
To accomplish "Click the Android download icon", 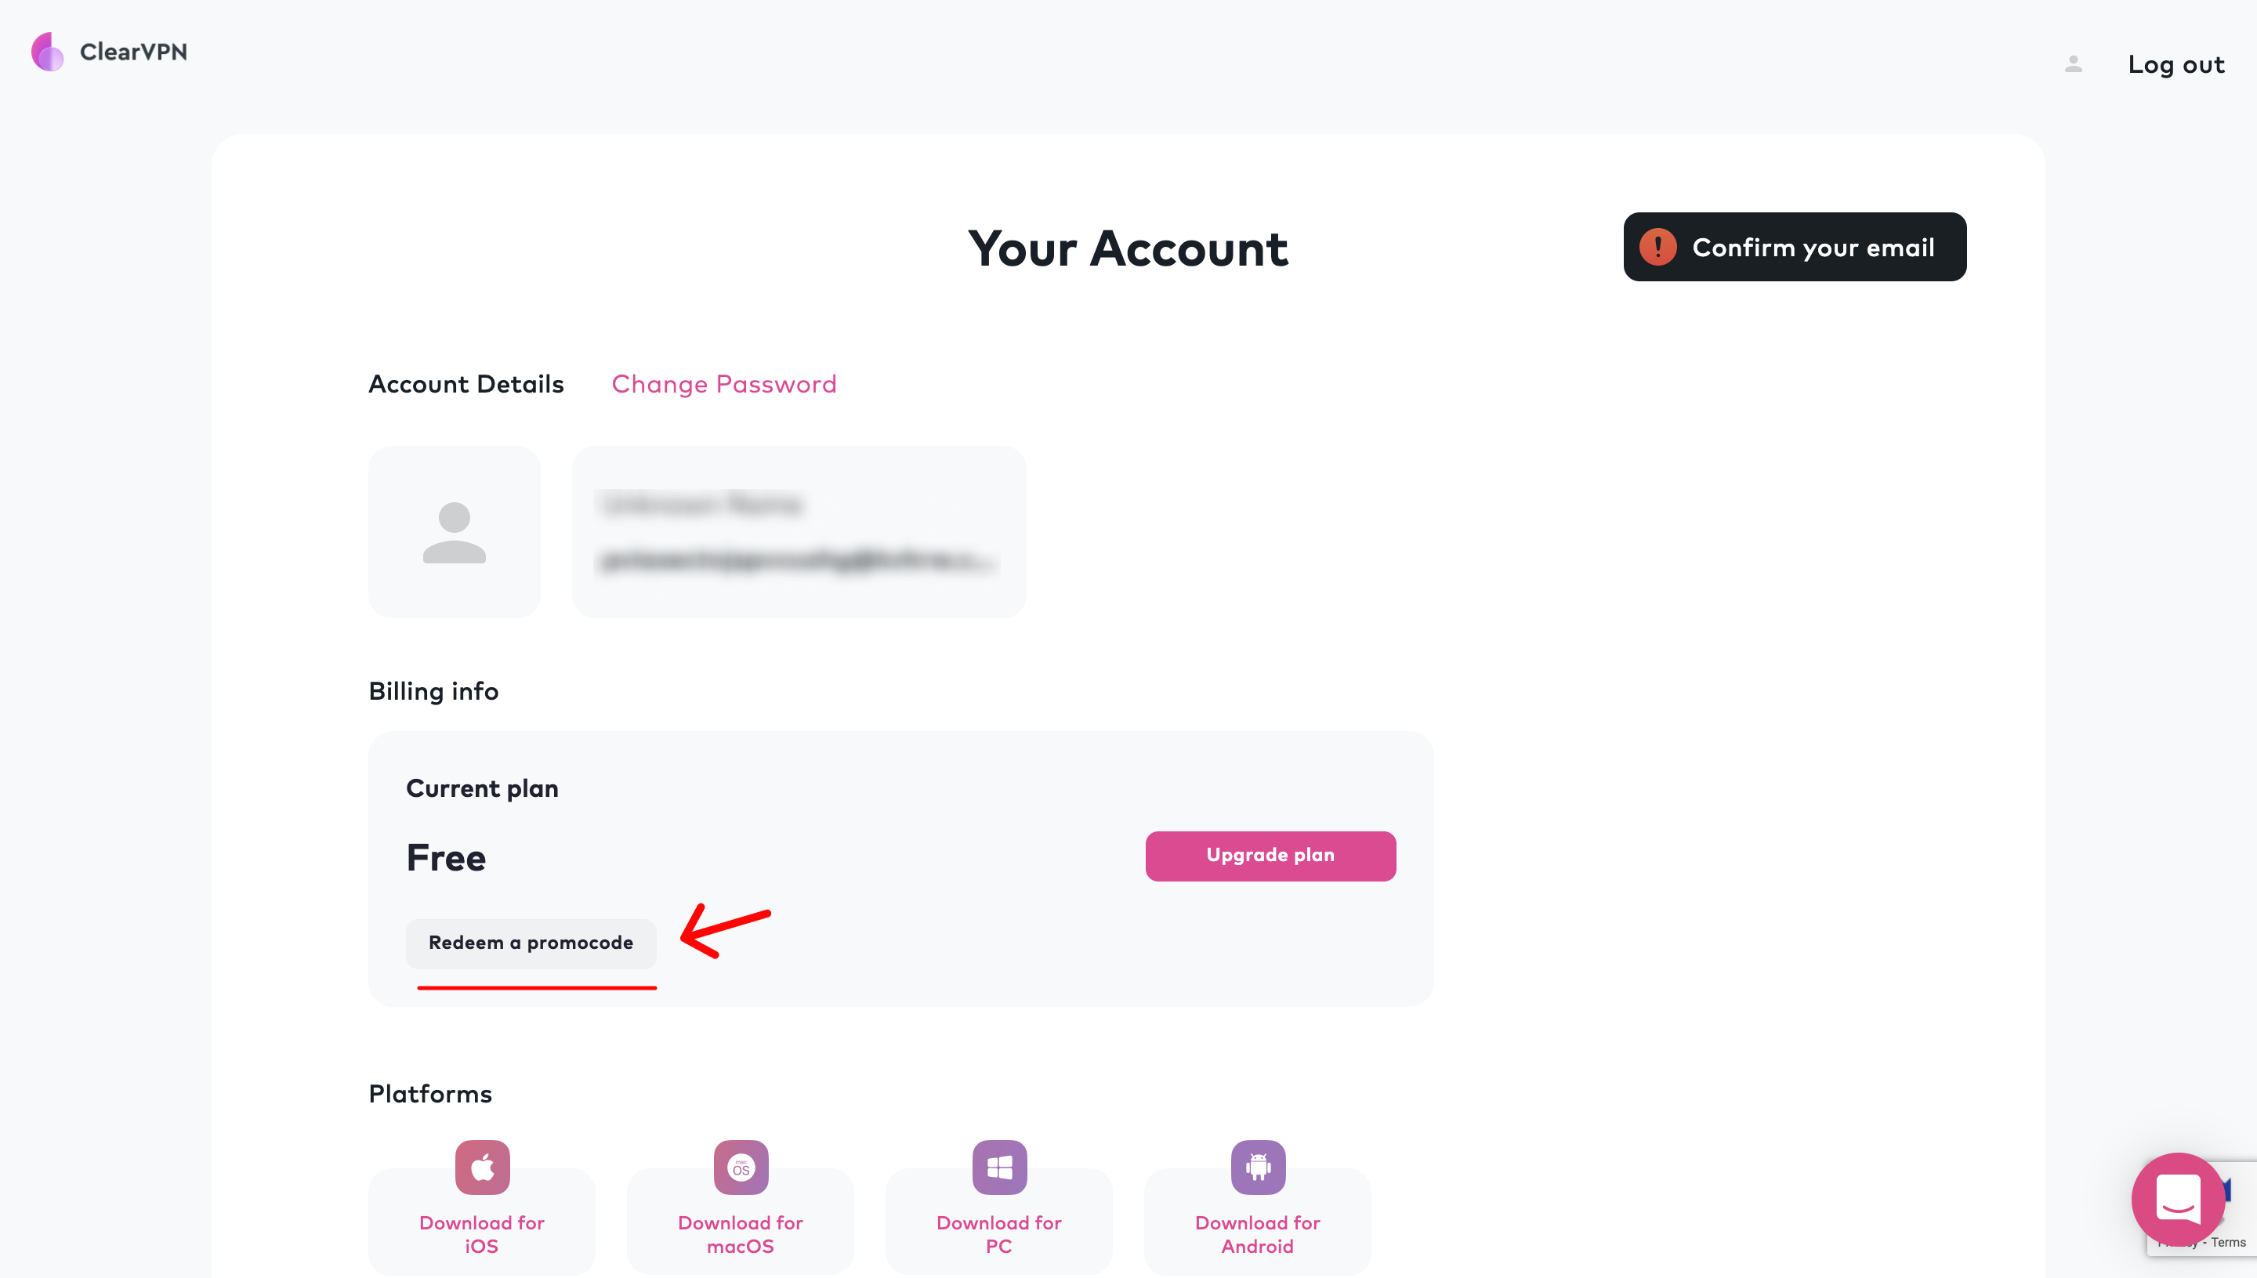I will tap(1257, 1167).
